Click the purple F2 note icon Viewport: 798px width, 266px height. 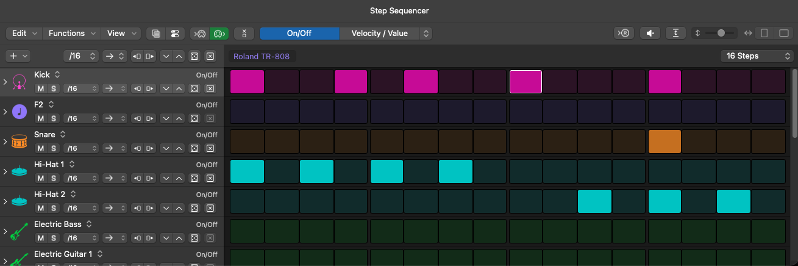[20, 112]
